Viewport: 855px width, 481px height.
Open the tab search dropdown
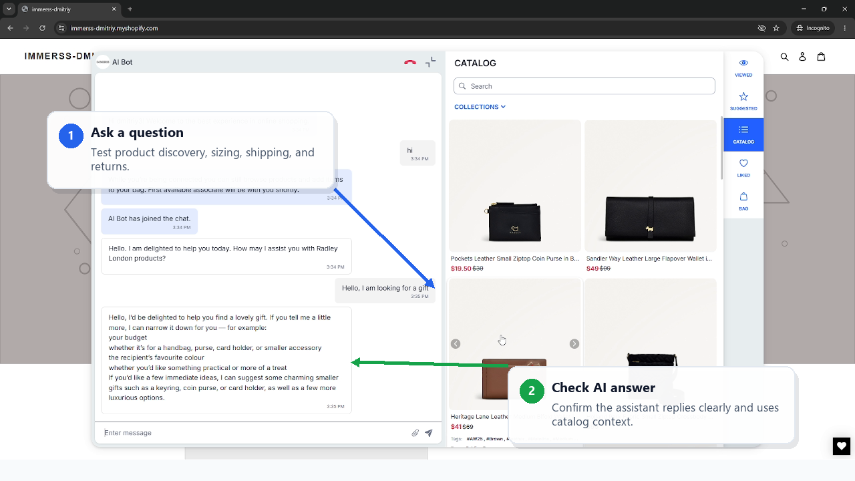click(x=9, y=9)
